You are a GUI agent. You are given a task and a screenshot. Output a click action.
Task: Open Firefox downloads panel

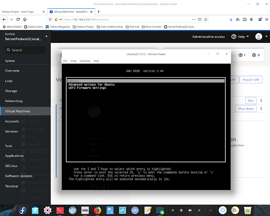click(x=231, y=19)
